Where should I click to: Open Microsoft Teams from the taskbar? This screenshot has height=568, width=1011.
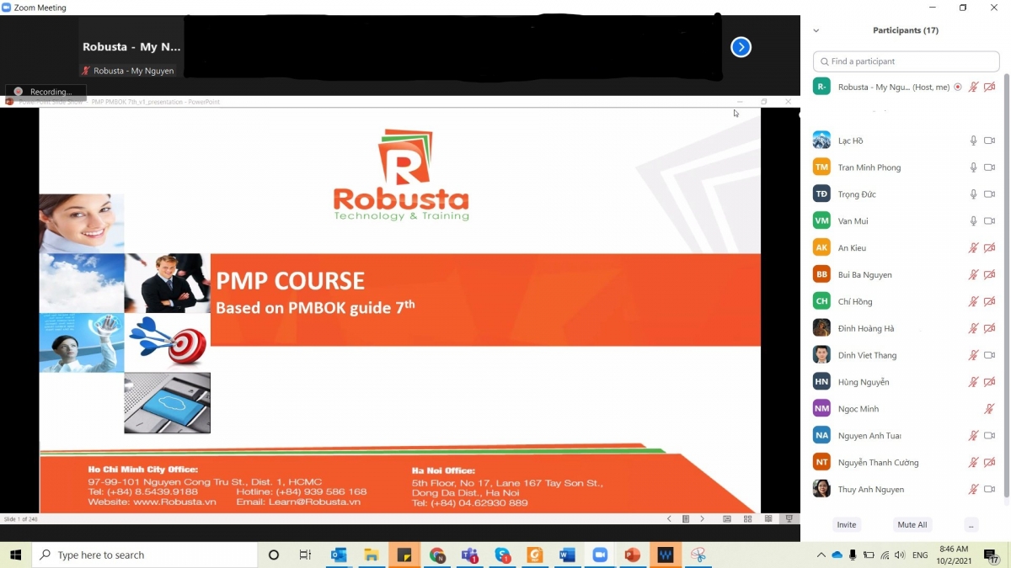[469, 555]
